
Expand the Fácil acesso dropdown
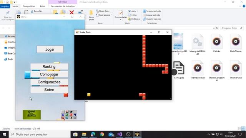coord(104,15)
